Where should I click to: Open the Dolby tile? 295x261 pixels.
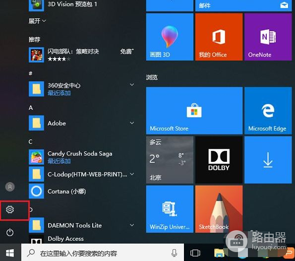(x=219, y=160)
